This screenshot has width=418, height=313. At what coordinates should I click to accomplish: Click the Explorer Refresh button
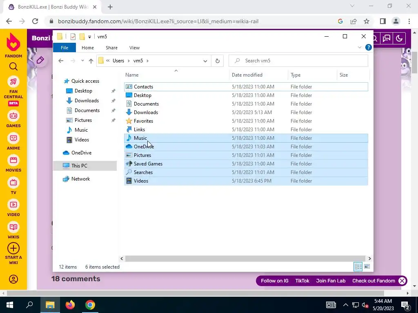pos(218,61)
